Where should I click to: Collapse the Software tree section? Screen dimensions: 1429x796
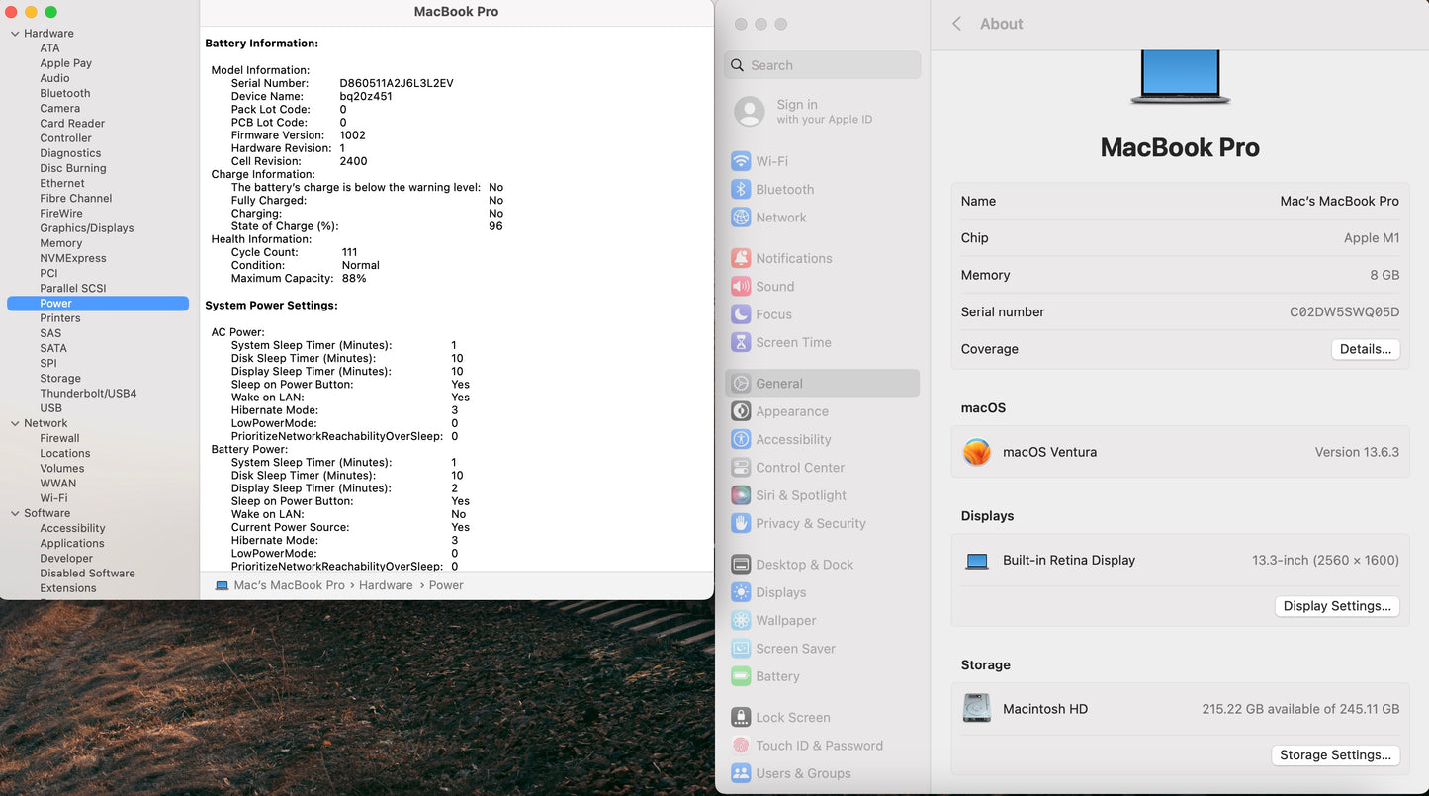(x=15, y=513)
